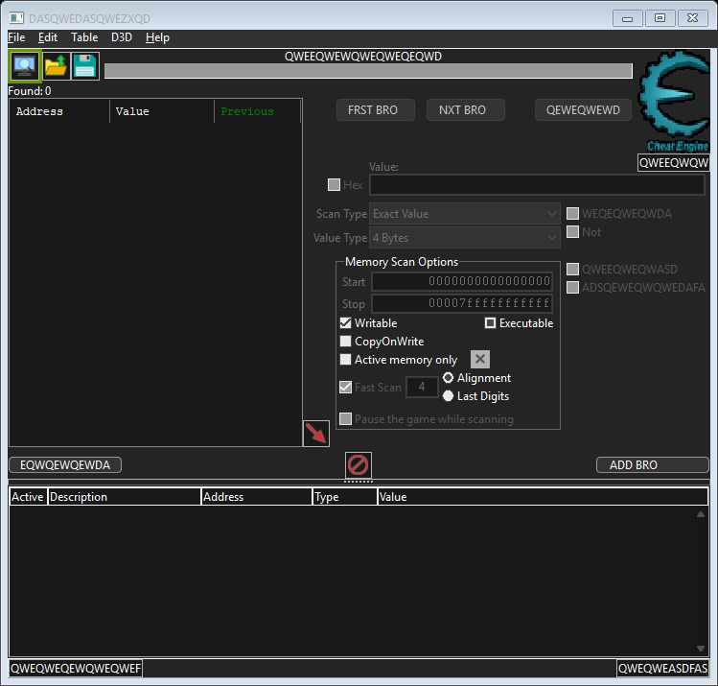
Task: Click the Previous column header
Action: (x=257, y=111)
